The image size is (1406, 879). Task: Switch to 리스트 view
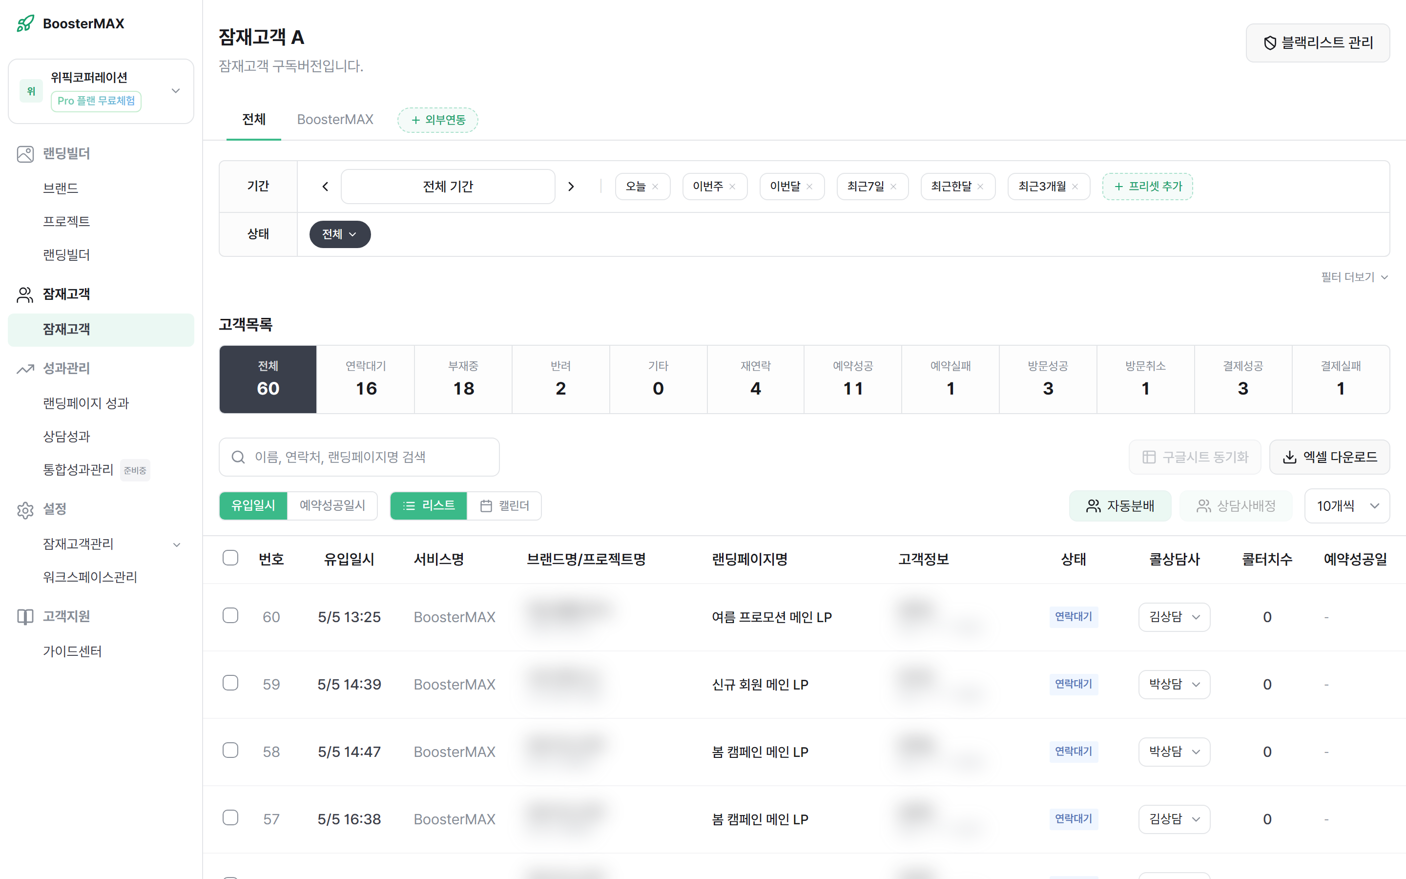(x=429, y=506)
